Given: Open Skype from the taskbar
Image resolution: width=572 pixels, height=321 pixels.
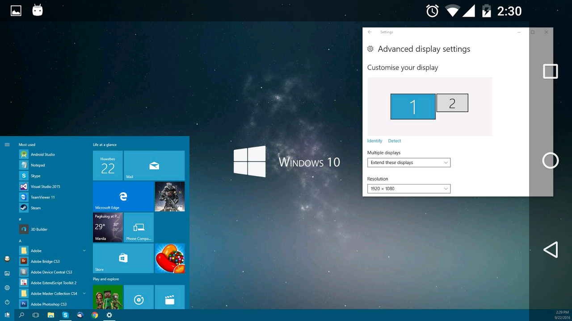Looking at the screenshot, I should [x=65, y=315].
